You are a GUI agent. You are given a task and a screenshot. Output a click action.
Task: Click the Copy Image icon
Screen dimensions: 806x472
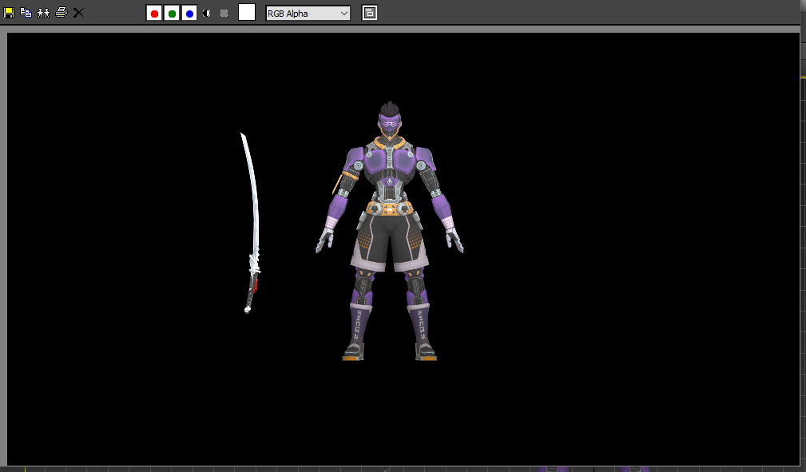pyautogui.click(x=26, y=13)
